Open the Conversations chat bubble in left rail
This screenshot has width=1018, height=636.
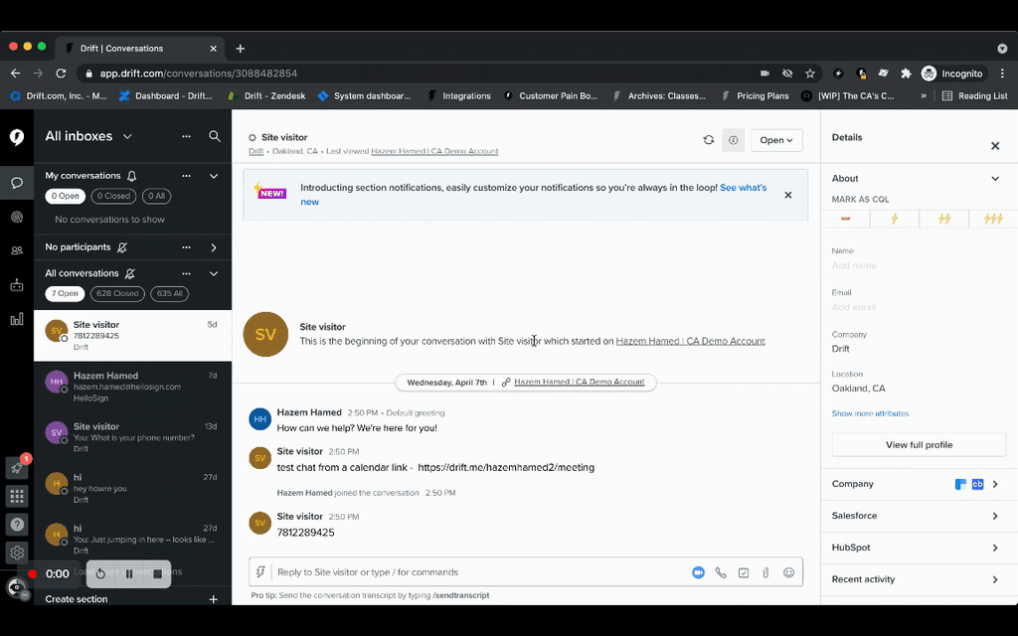click(x=17, y=183)
